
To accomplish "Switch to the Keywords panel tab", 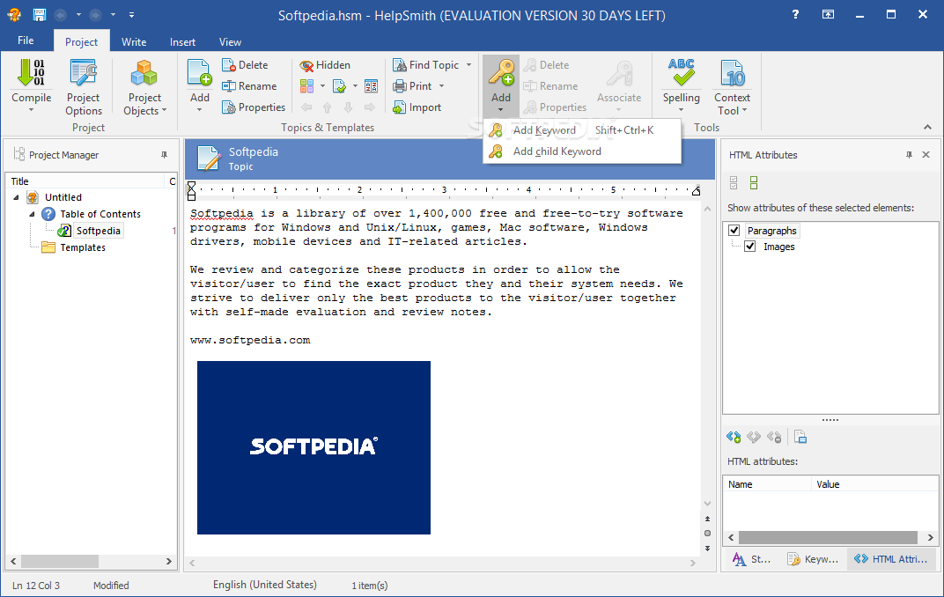I will 813,559.
